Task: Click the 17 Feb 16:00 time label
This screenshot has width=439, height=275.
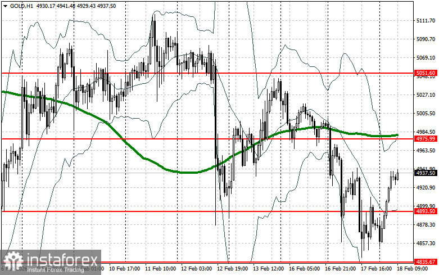Action: point(376,269)
